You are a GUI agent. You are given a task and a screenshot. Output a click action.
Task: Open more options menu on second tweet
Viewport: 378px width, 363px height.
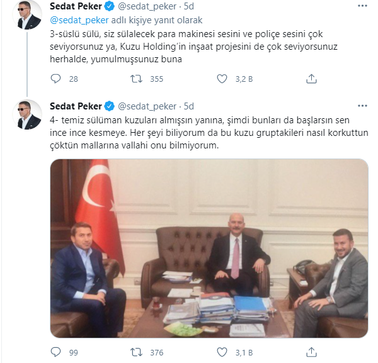(x=362, y=106)
